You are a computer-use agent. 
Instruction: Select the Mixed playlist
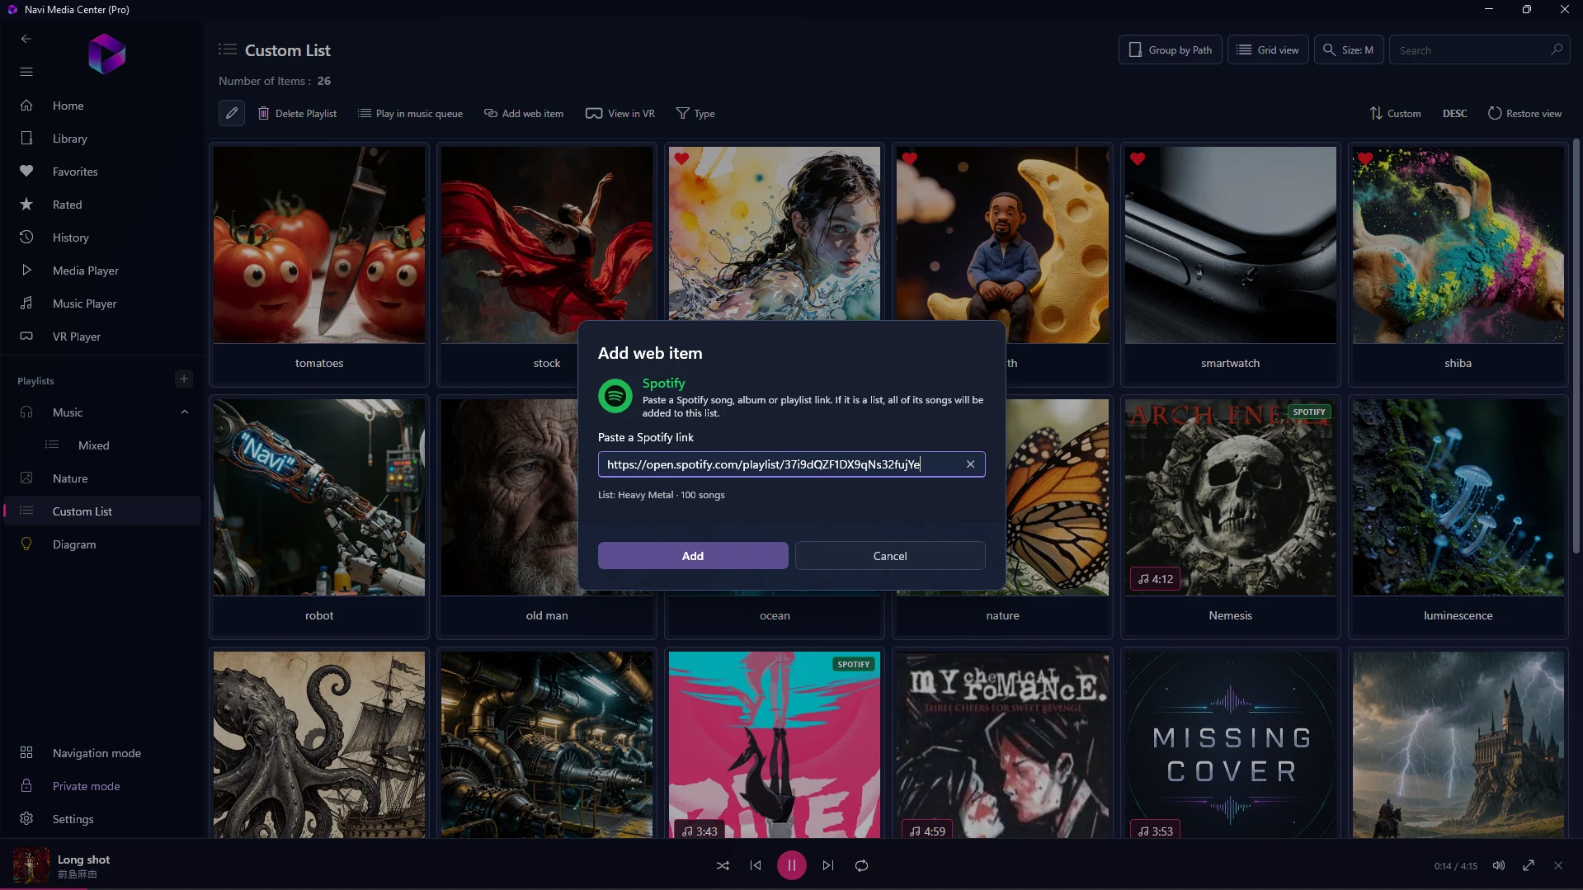click(x=101, y=445)
